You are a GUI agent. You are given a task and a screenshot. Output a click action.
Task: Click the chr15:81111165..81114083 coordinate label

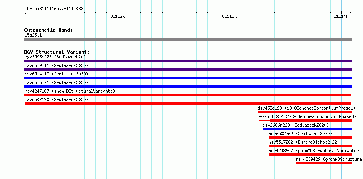[x=54, y=9]
